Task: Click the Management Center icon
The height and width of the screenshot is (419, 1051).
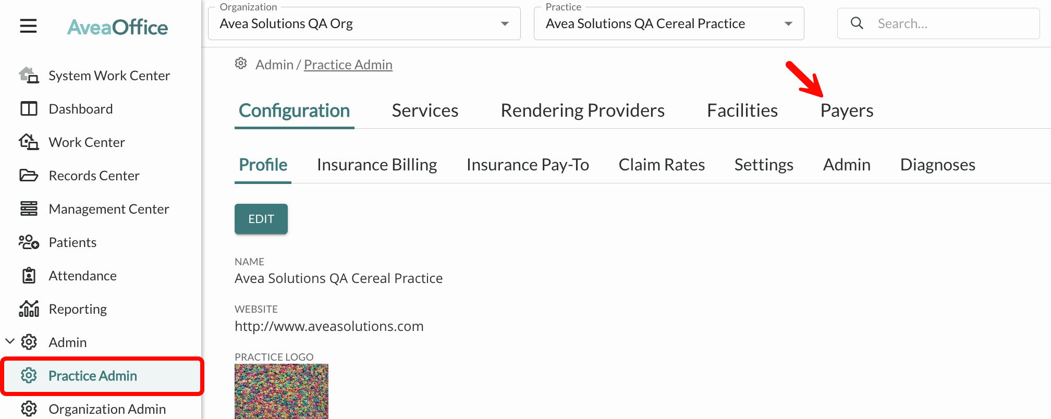Action: coord(29,209)
